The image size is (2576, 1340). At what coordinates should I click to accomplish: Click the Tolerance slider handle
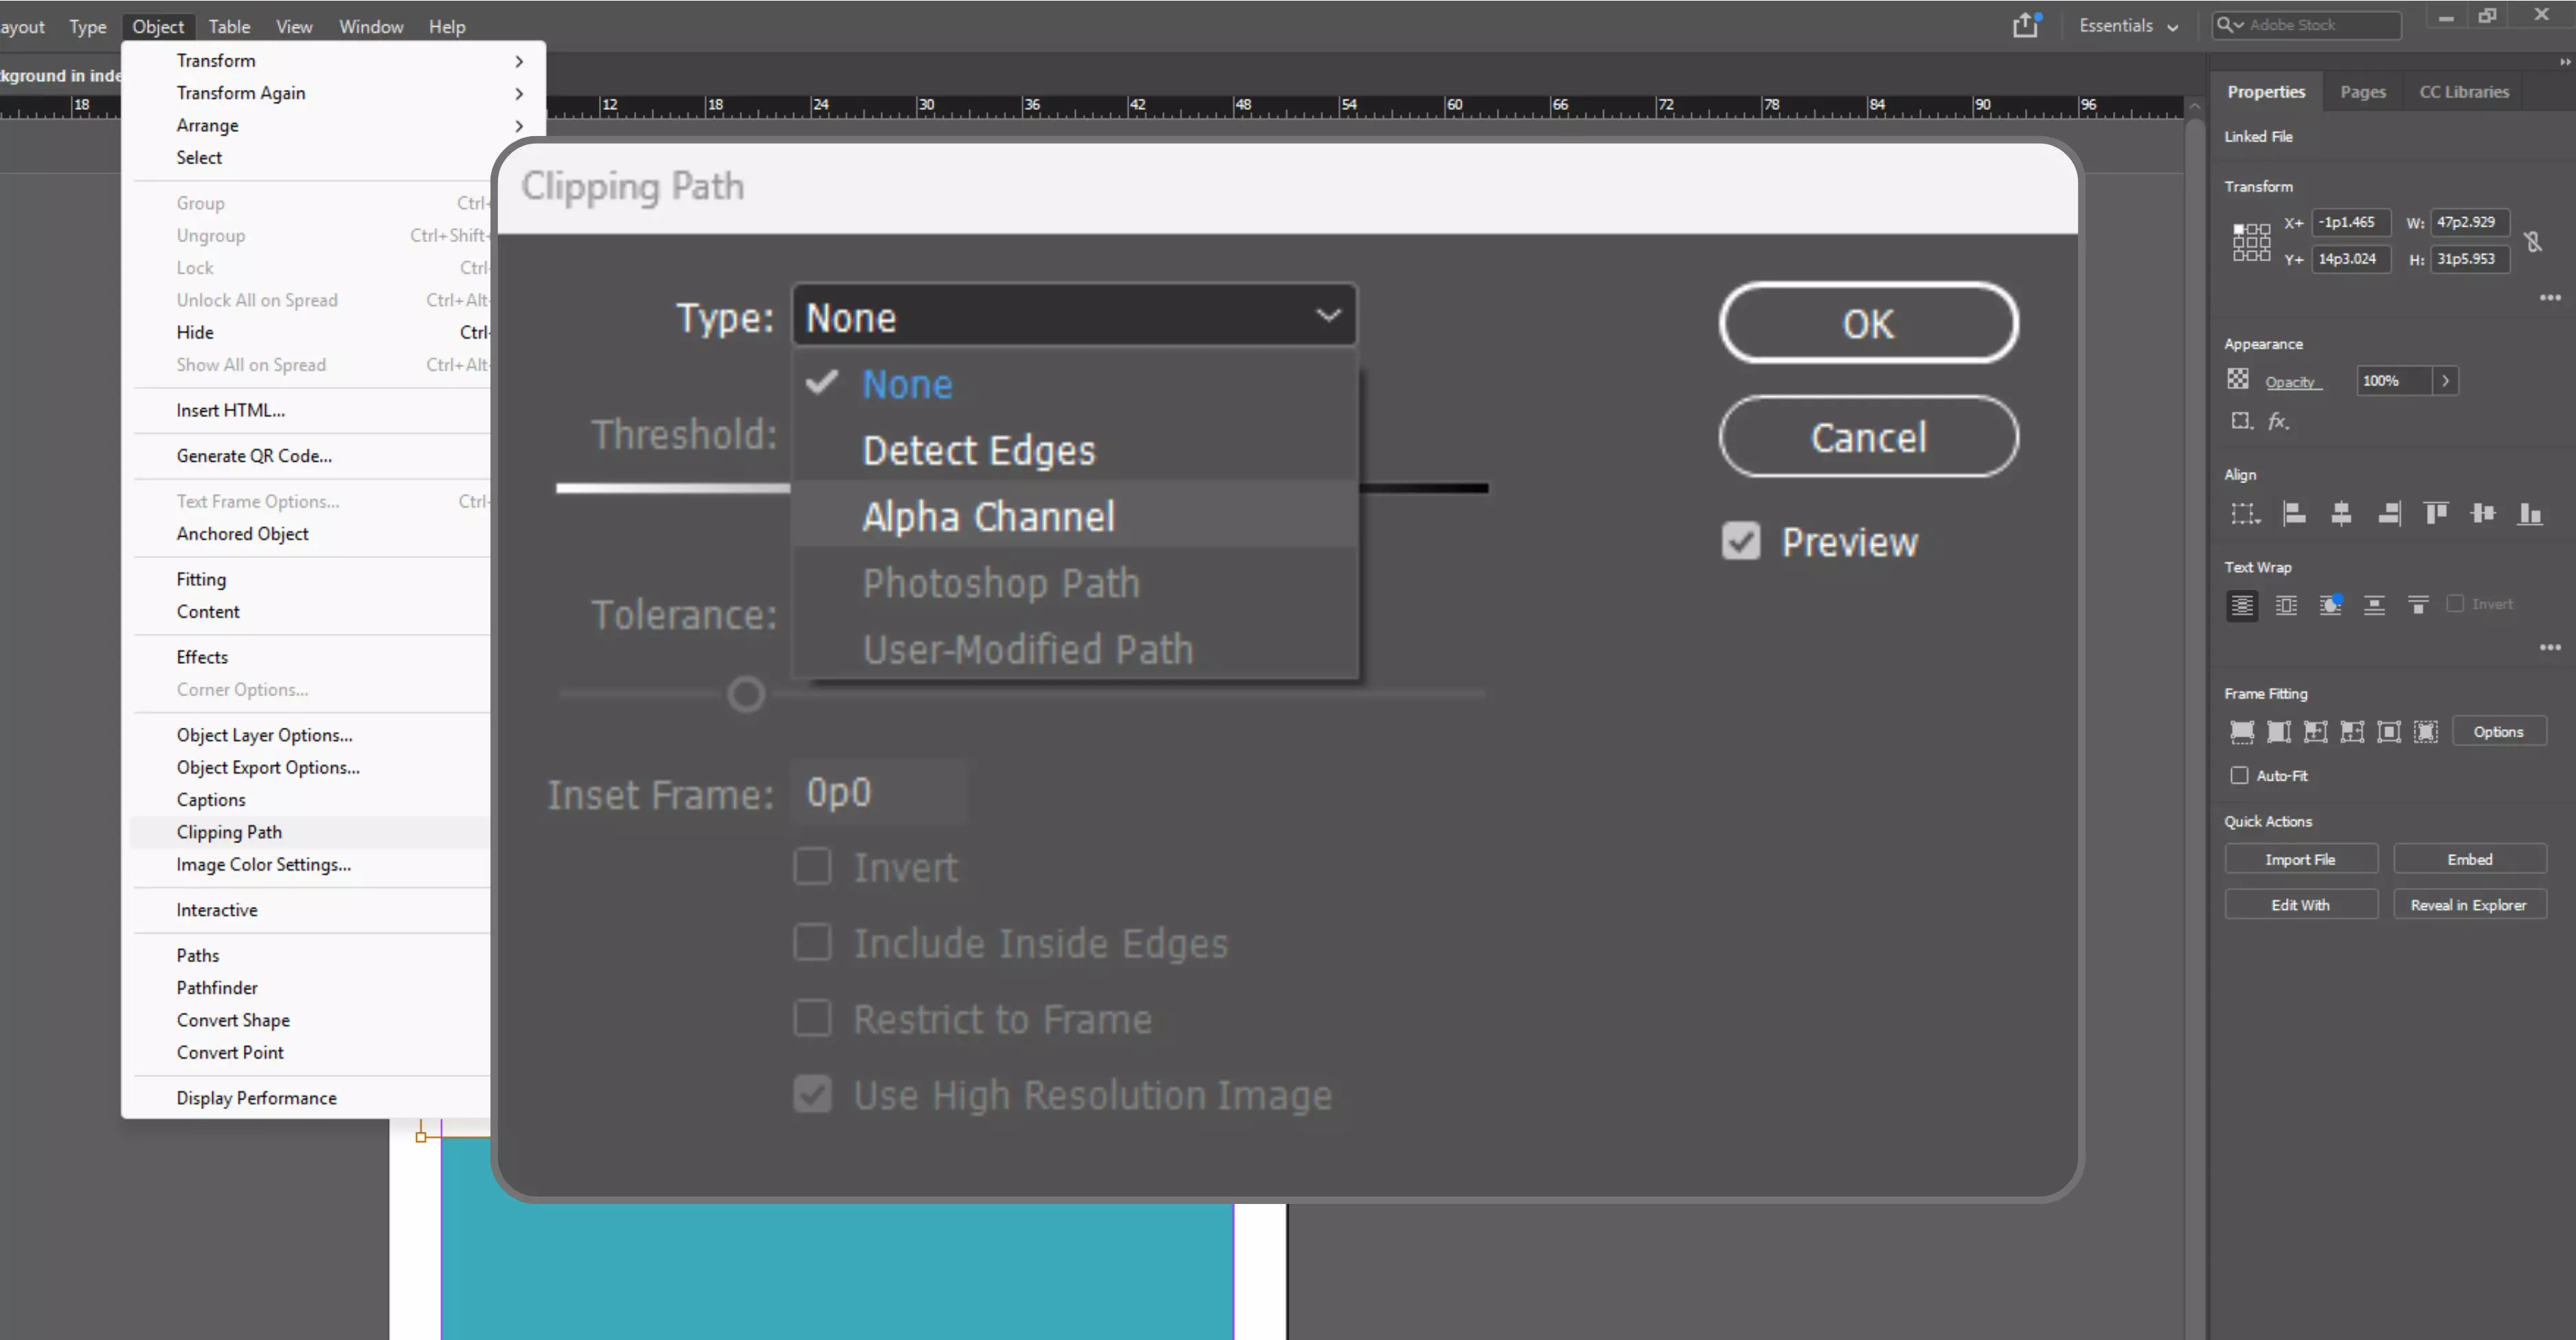coord(745,694)
